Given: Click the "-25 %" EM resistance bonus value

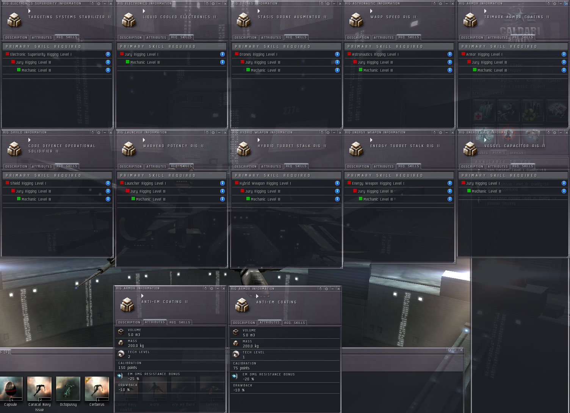Looking at the screenshot, I should [133, 379].
